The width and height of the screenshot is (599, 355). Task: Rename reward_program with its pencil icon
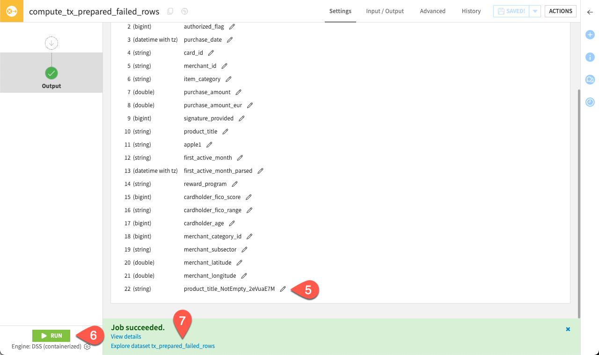234,184
